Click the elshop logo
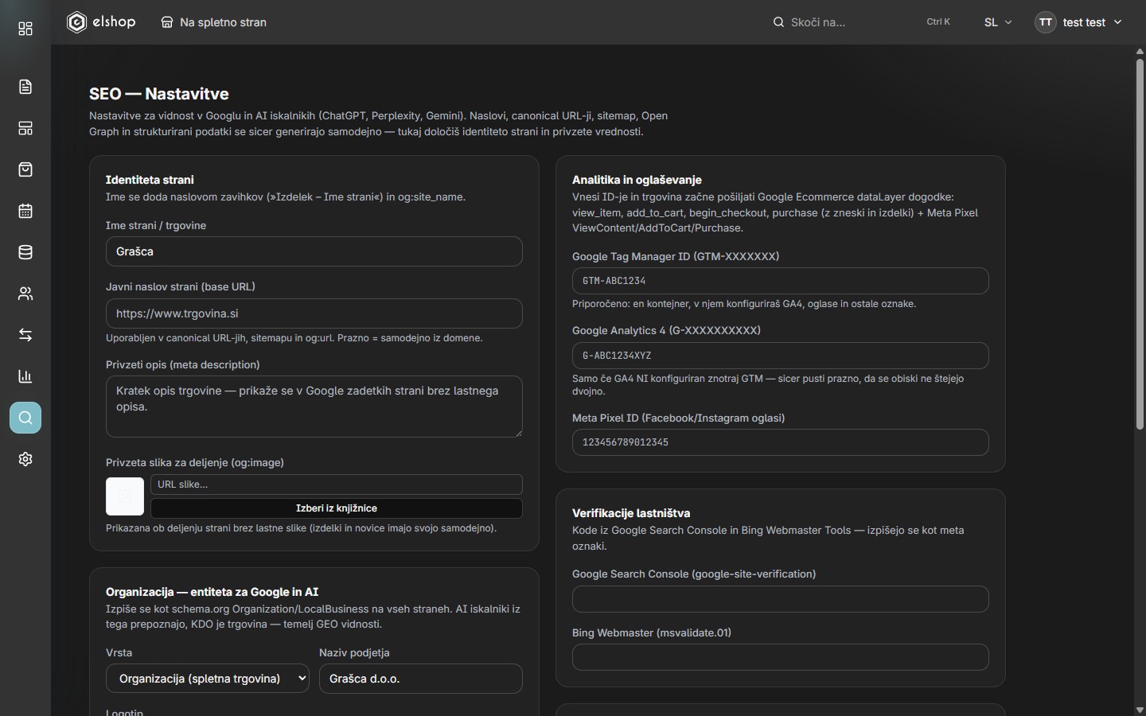1146x716 pixels. pos(101,22)
